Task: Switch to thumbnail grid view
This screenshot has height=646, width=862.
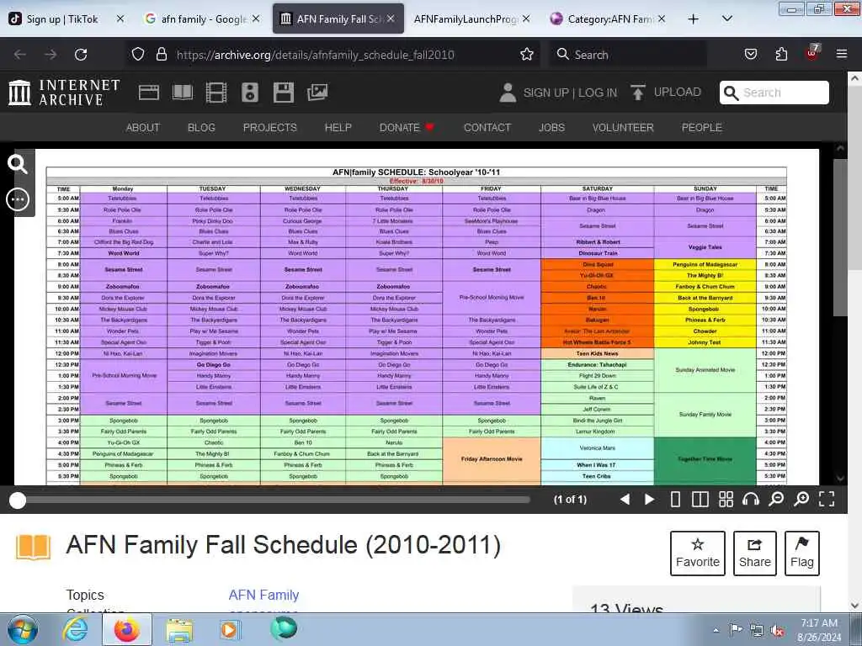Action: click(x=726, y=500)
